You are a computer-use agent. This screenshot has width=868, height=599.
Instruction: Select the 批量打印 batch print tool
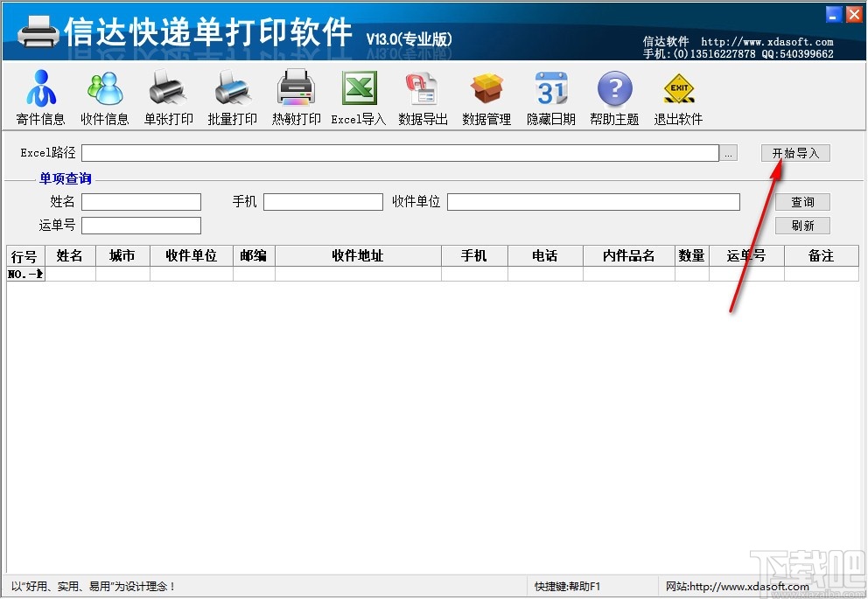coord(232,96)
